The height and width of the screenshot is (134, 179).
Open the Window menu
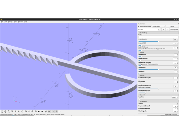pos(21,22)
